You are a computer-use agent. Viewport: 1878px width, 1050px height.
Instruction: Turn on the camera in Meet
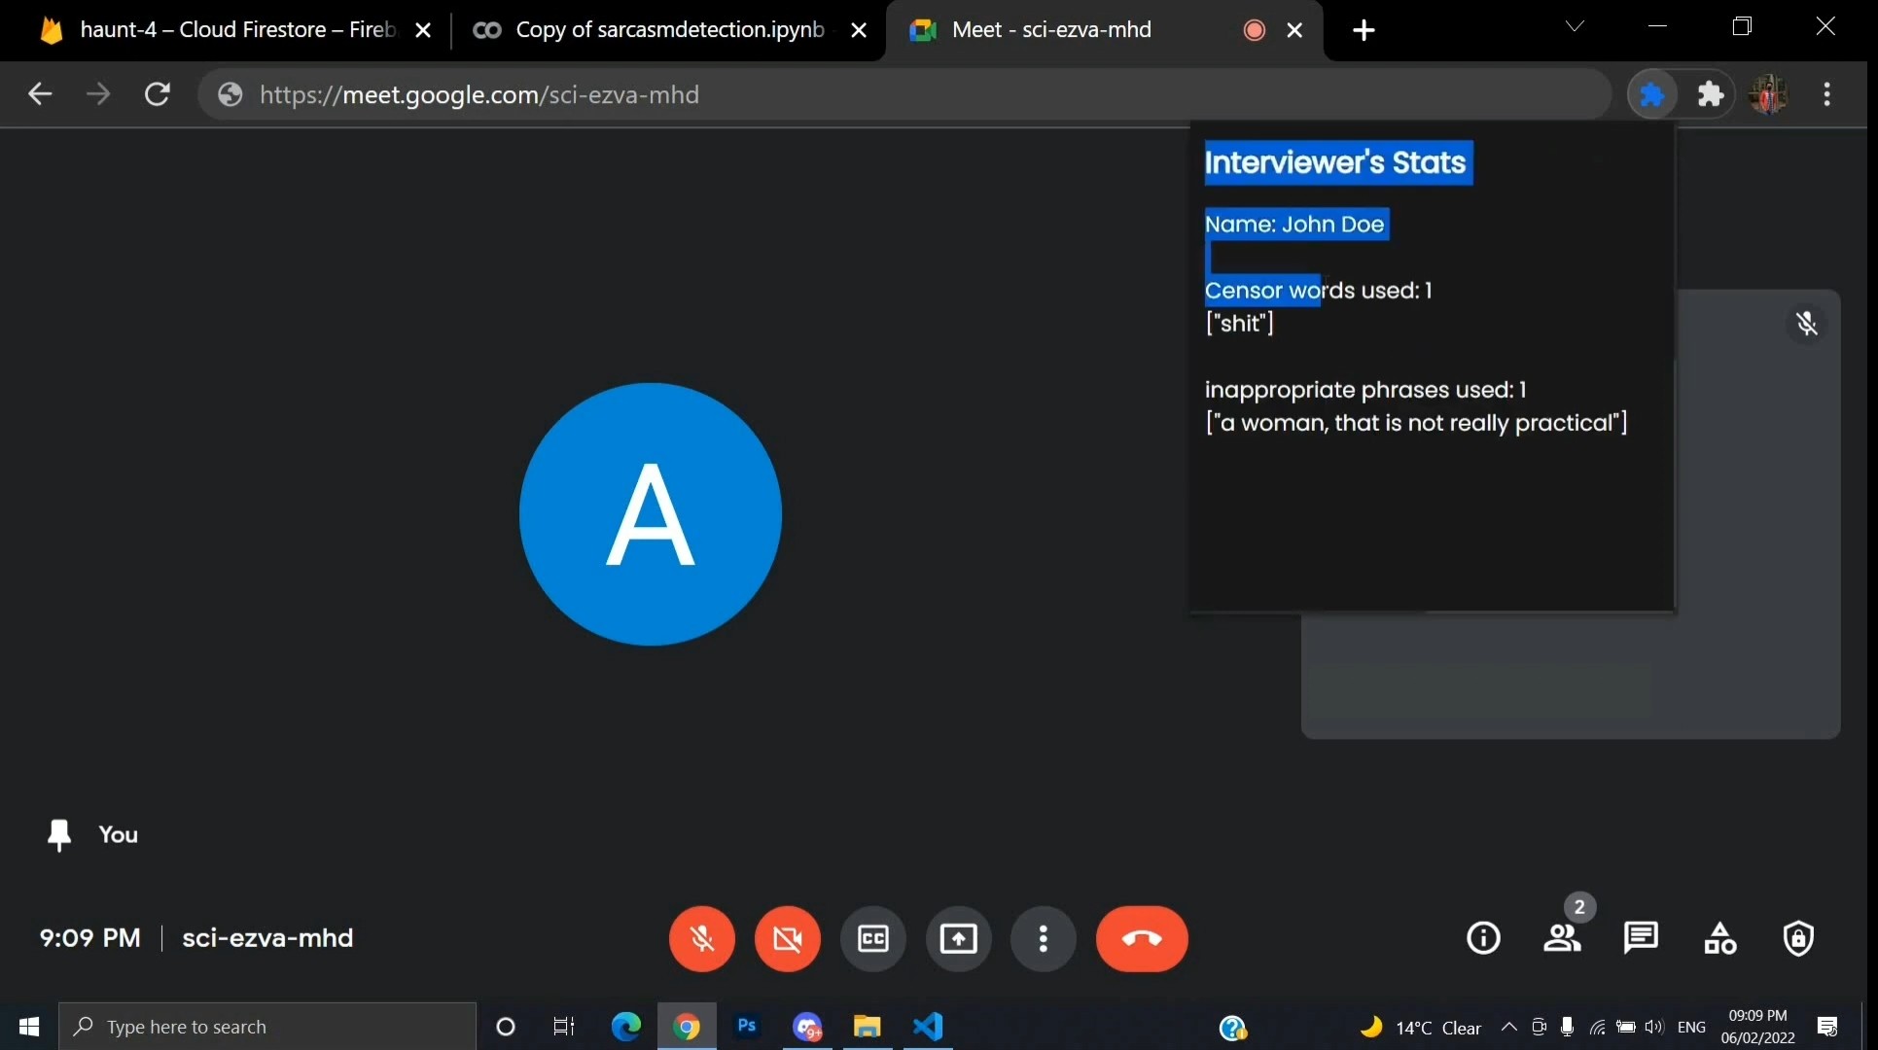[x=787, y=938]
